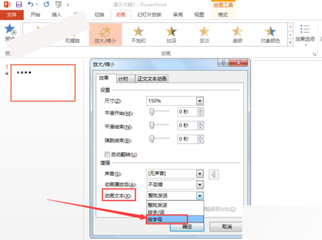Click the 平滑开始 seconds spinner
This screenshot has width=322, height=240.
coord(200,112)
